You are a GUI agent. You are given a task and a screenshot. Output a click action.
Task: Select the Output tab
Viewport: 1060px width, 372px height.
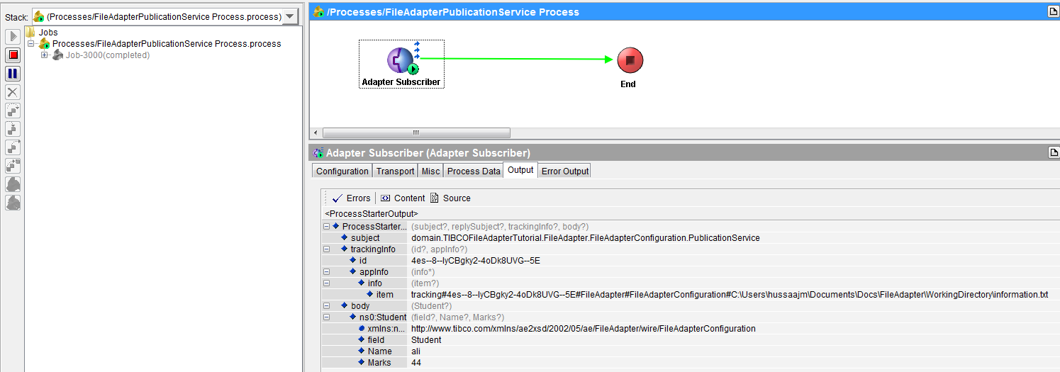tap(520, 170)
